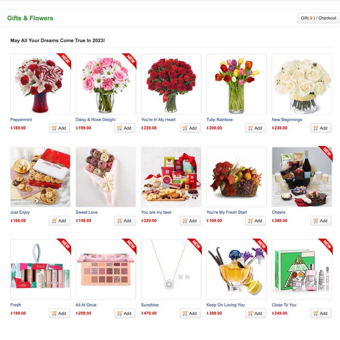Click the cart icon for Tulip Rainbow
This screenshot has height=340, width=340.
point(250,128)
